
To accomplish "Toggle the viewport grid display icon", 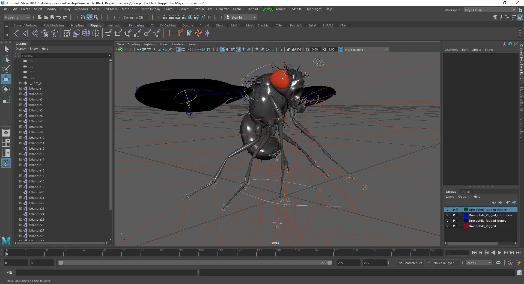I will (x=178, y=49).
